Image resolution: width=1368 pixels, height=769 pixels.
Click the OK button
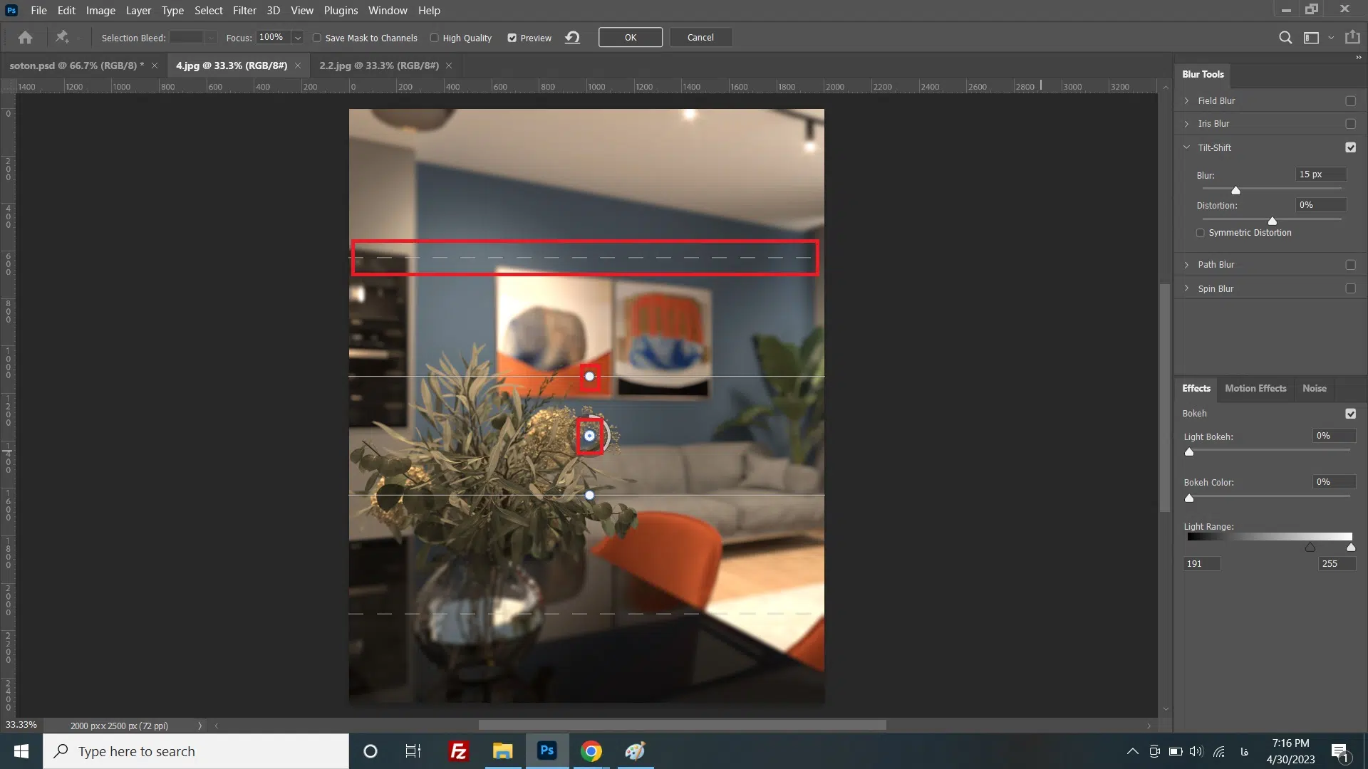(x=630, y=38)
